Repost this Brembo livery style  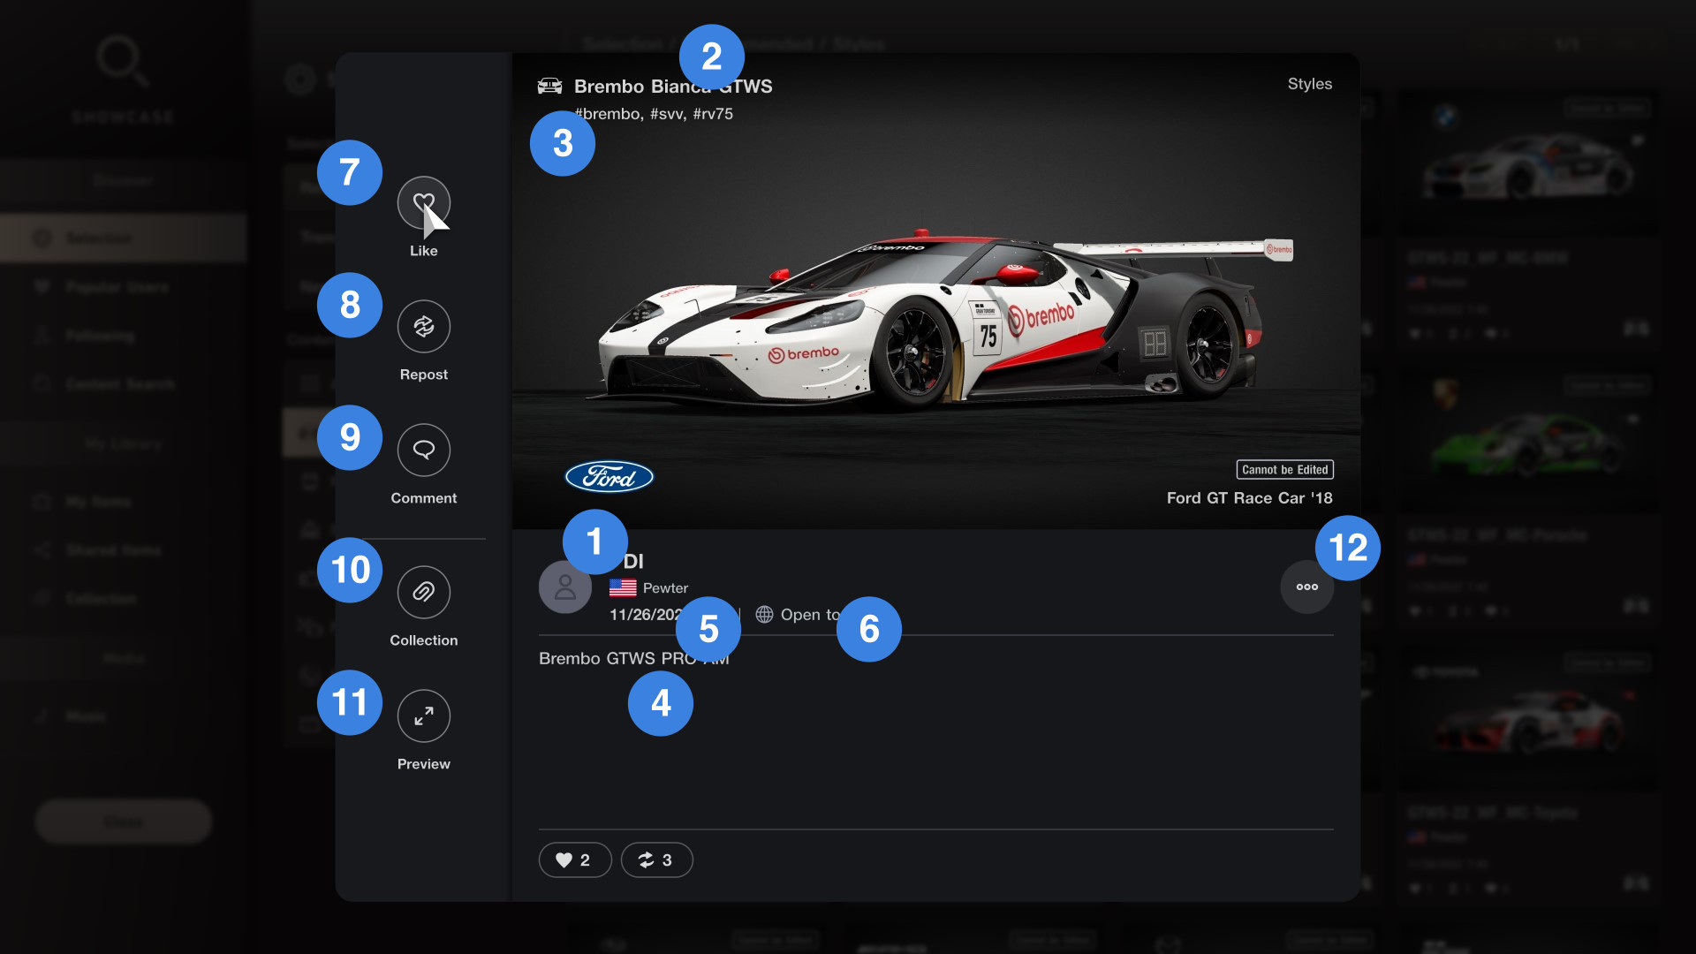pos(423,326)
